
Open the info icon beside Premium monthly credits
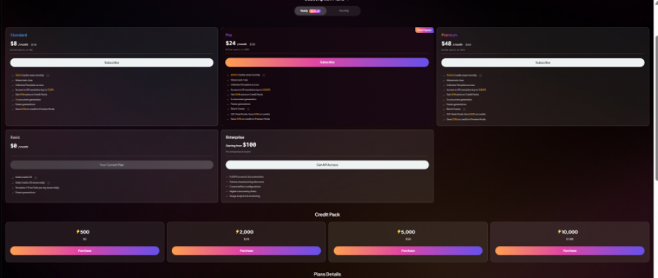coord(480,75)
